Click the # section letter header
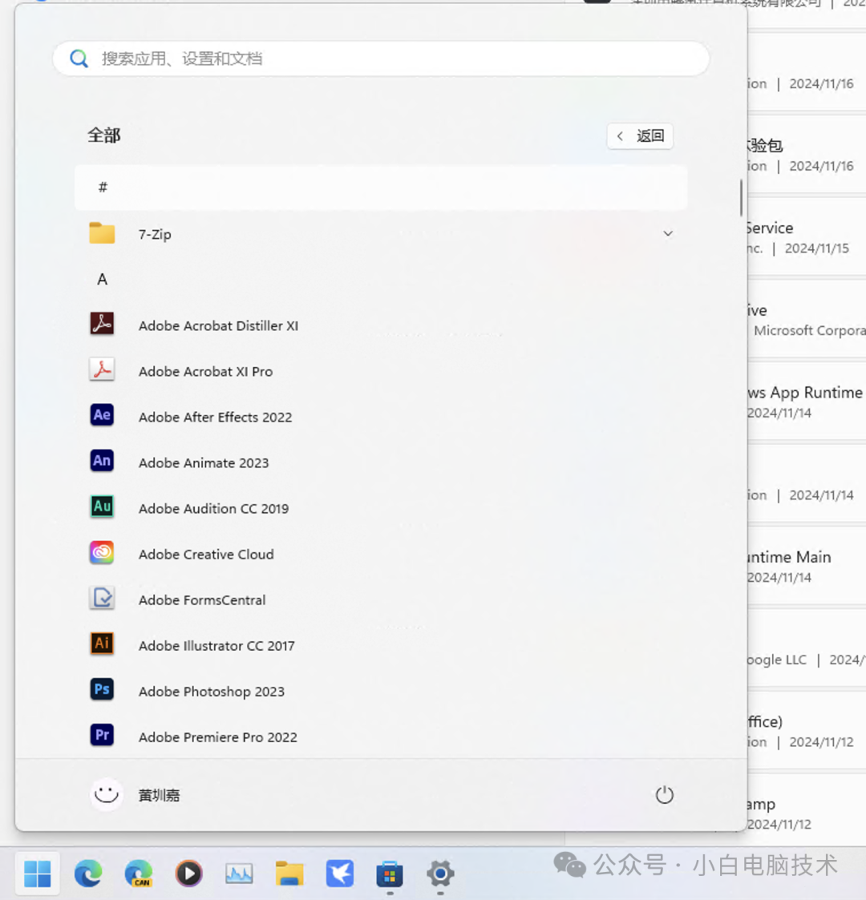This screenshot has height=900, width=866. point(381,188)
